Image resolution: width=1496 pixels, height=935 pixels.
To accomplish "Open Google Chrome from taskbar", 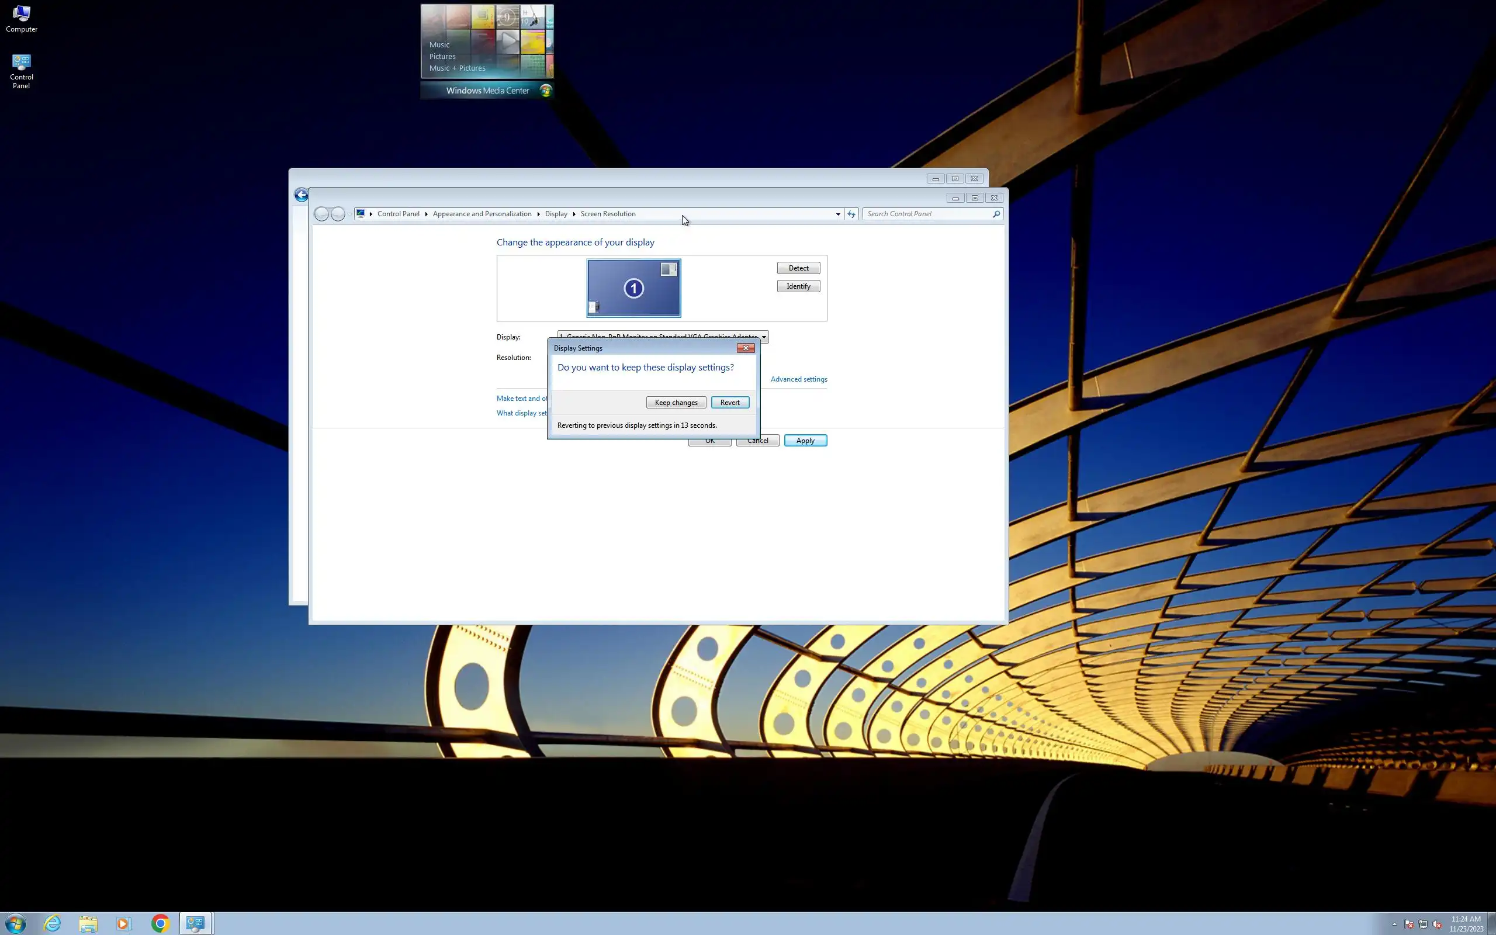I will [160, 923].
